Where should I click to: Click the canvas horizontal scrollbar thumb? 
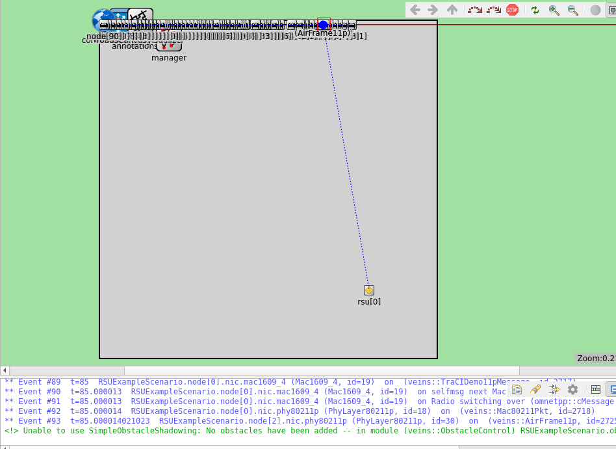pos(322,370)
